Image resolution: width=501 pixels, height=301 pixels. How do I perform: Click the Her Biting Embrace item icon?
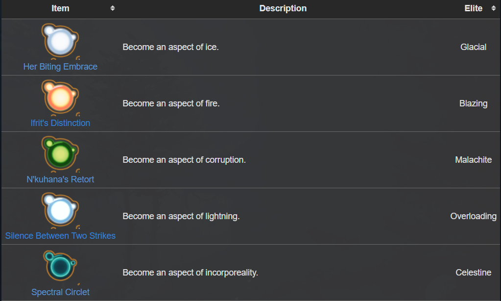pos(60,42)
